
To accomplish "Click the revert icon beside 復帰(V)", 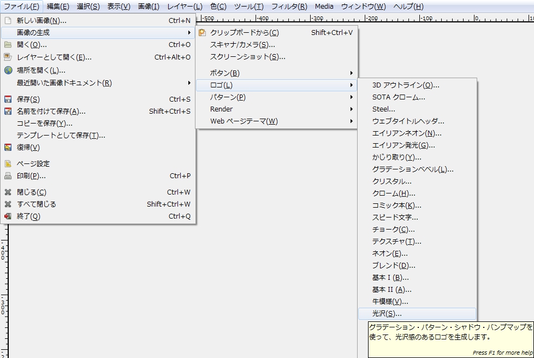I will (8, 148).
